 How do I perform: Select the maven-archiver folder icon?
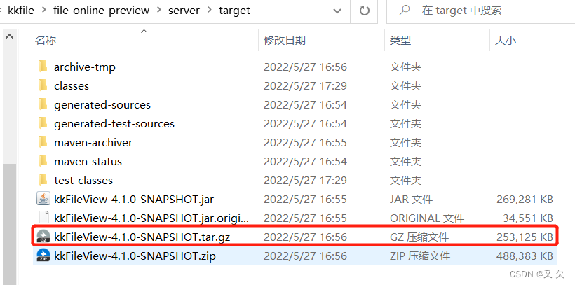tap(43, 143)
